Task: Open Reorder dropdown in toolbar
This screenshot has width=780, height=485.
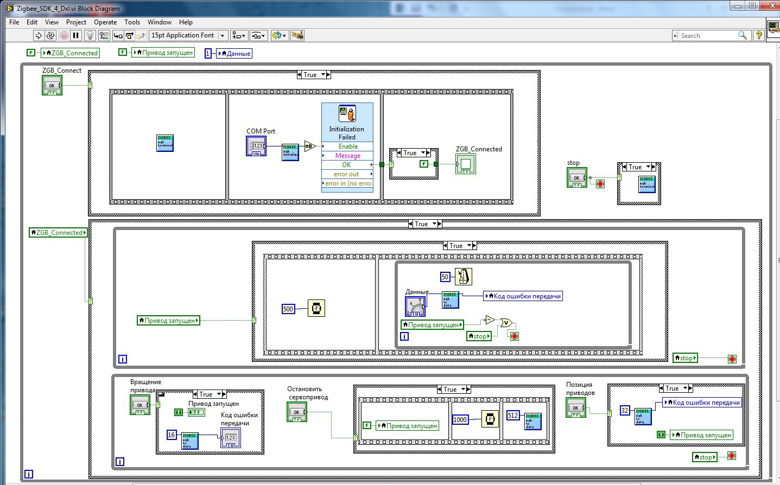Action: [x=280, y=35]
